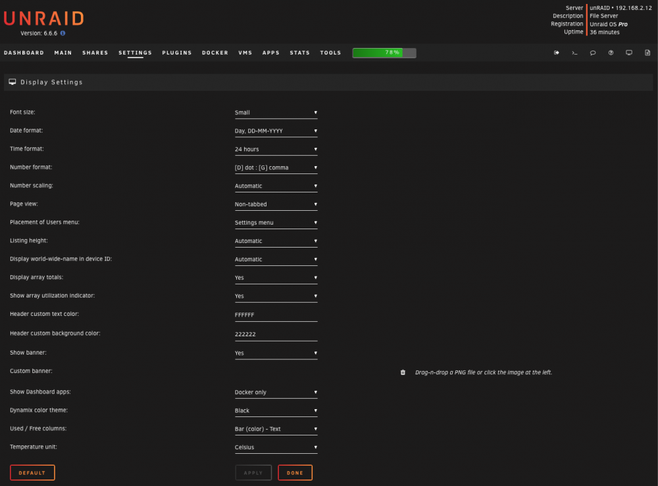Viewport: 658px width, 486px height.
Task: Open Show array utilization indicator dropdown
Action: (x=276, y=296)
